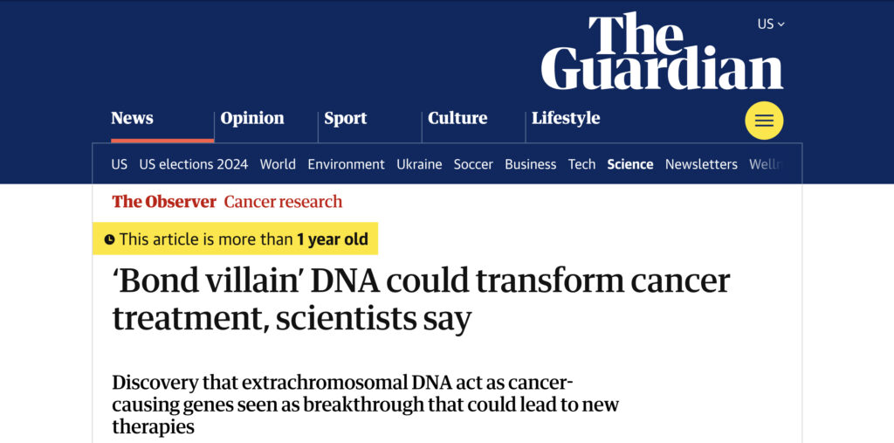The image size is (894, 443).
Task: Open the US elections 2024 link
Action: pos(193,164)
